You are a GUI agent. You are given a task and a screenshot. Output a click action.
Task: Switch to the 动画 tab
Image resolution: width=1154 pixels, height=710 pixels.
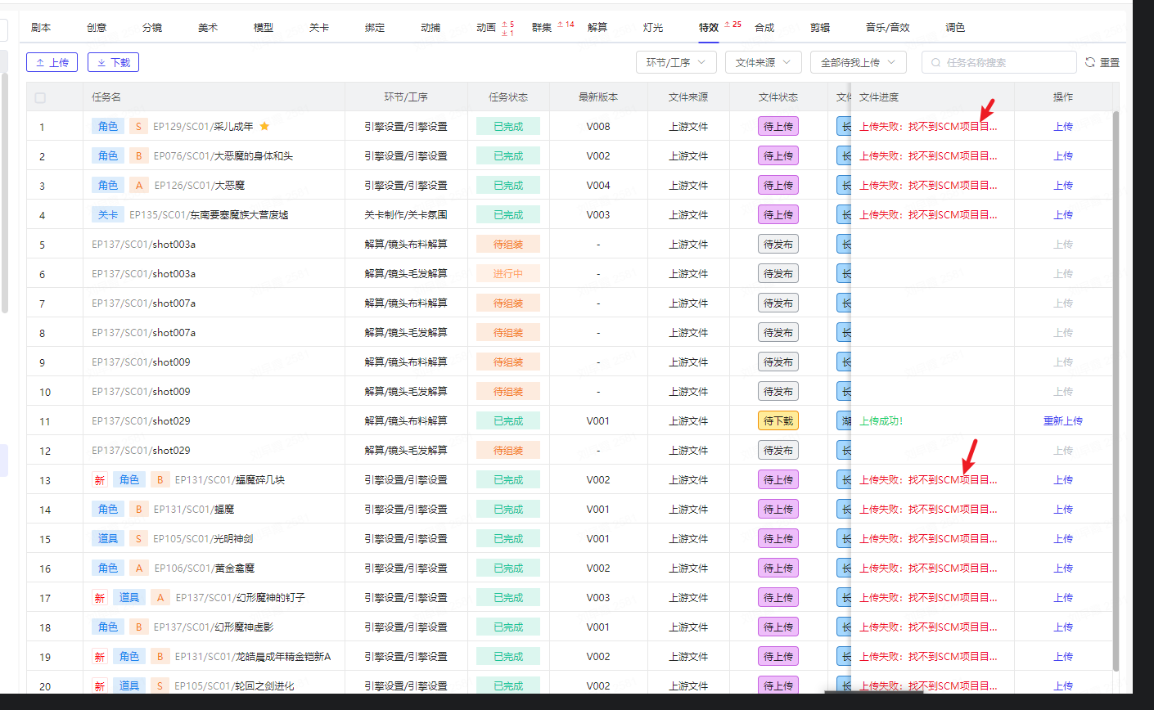tap(486, 28)
